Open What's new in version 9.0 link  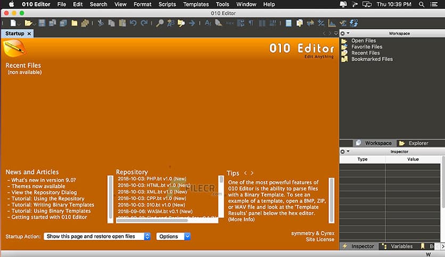click(44, 180)
